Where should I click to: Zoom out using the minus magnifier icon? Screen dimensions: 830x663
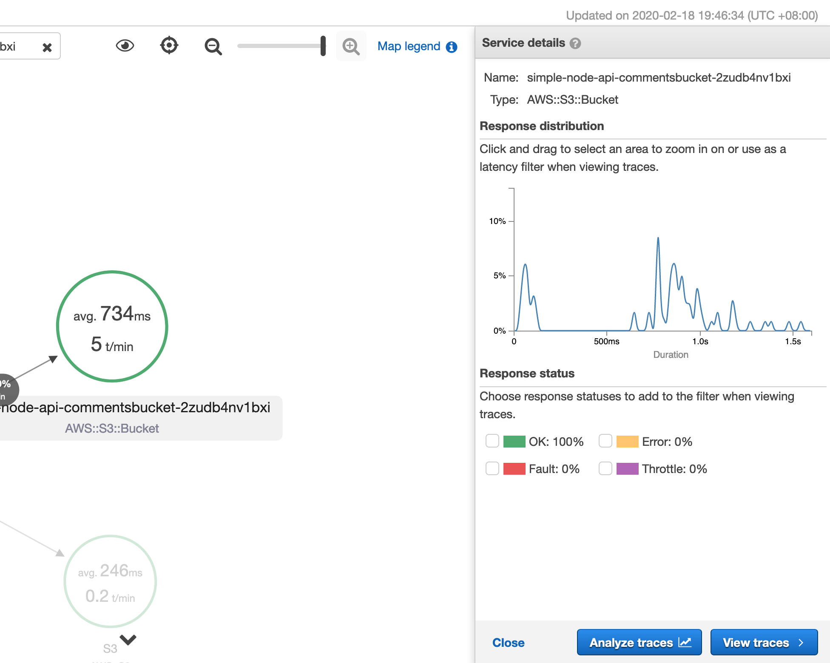point(213,46)
